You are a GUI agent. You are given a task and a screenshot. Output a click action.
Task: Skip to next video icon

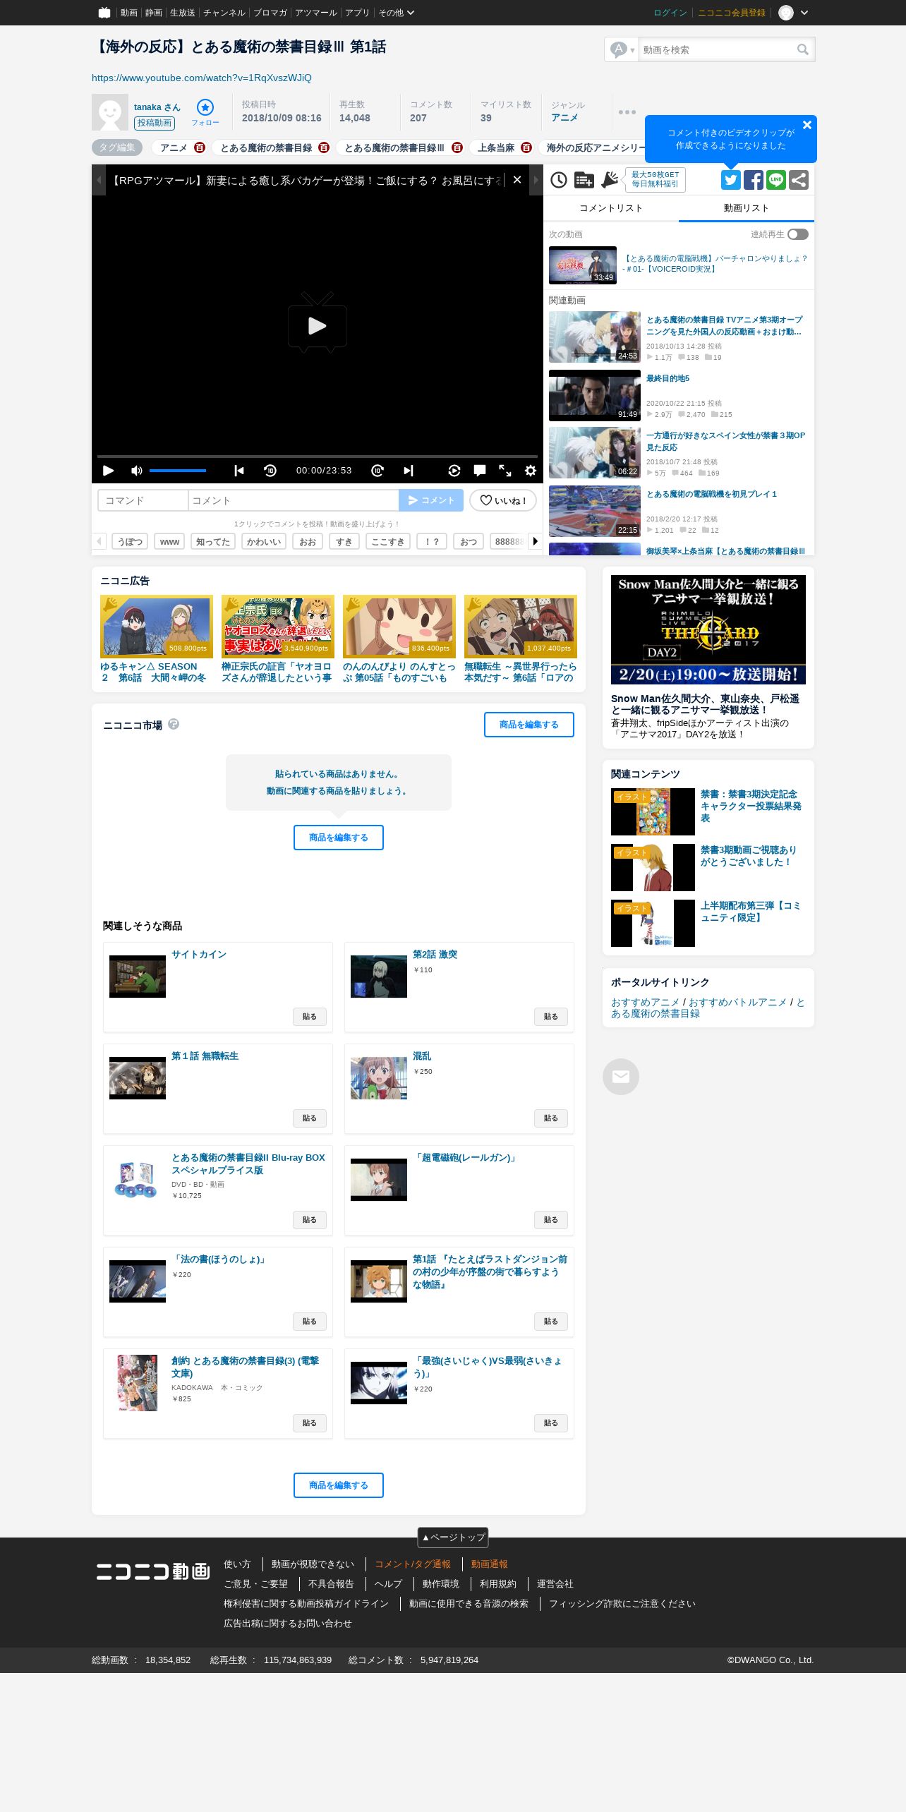[409, 471]
